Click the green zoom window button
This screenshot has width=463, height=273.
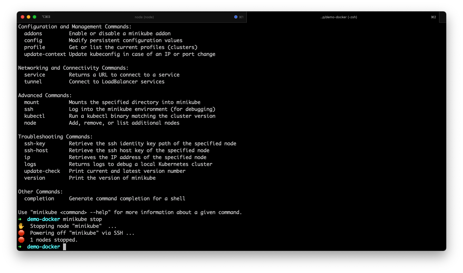34,17
